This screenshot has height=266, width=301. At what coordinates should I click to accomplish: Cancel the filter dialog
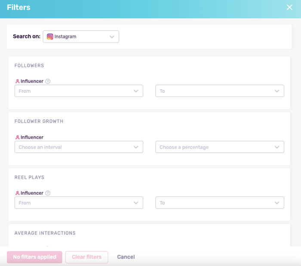pyautogui.click(x=126, y=257)
